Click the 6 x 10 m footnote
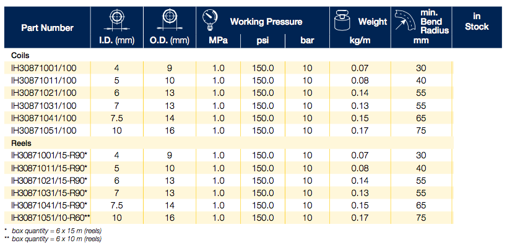 pyautogui.click(x=56, y=237)
